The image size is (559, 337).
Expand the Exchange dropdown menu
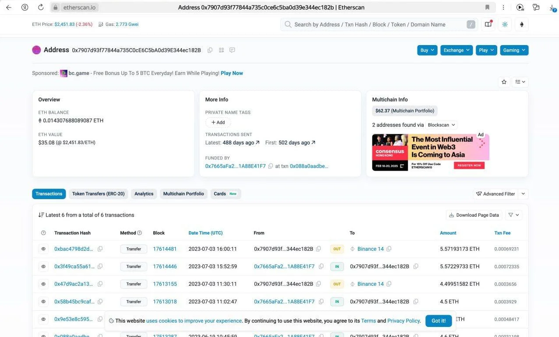456,50
